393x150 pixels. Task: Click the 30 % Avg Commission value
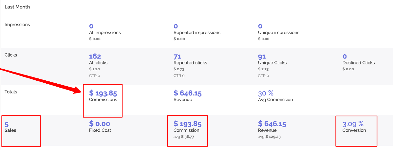(266, 93)
